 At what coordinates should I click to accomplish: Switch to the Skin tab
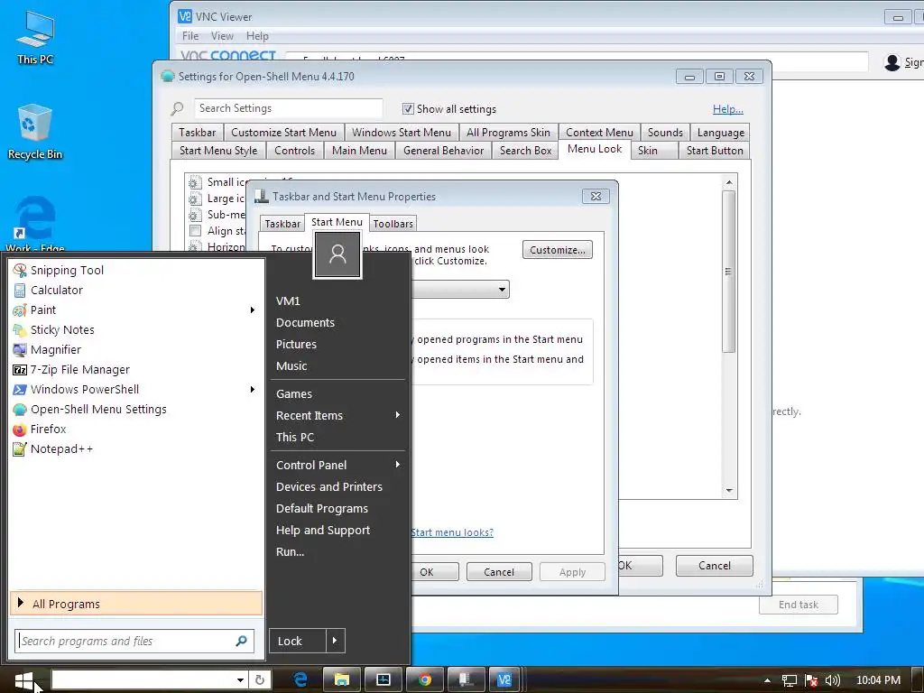(655, 151)
